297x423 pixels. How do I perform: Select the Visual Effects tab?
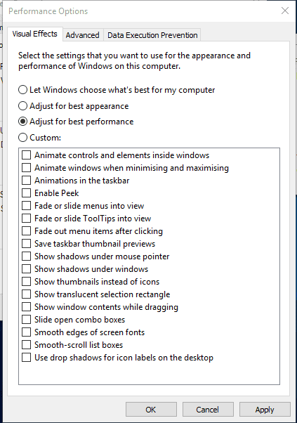pyautogui.click(x=35, y=34)
